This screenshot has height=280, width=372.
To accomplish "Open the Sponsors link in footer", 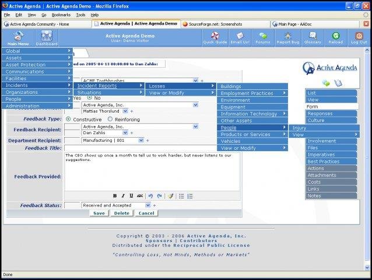I will [x=159, y=240].
